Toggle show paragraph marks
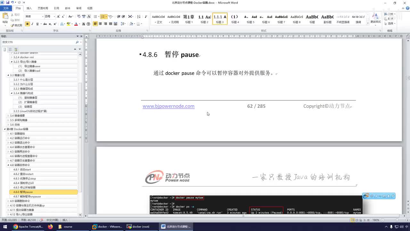The image size is (410, 231). click(146, 16)
